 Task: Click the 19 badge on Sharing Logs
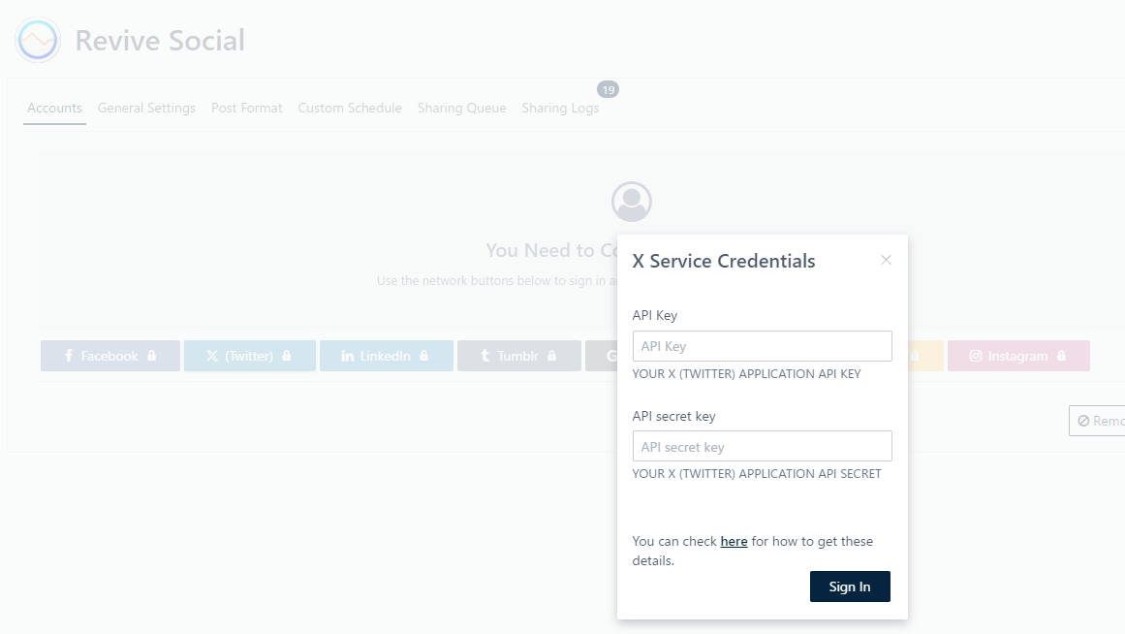[608, 90]
